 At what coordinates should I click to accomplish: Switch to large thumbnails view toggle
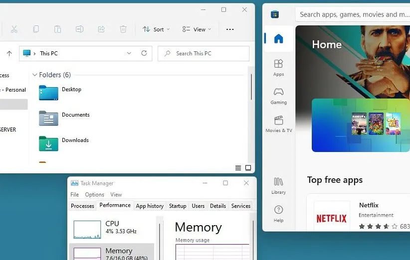pyautogui.click(x=248, y=168)
